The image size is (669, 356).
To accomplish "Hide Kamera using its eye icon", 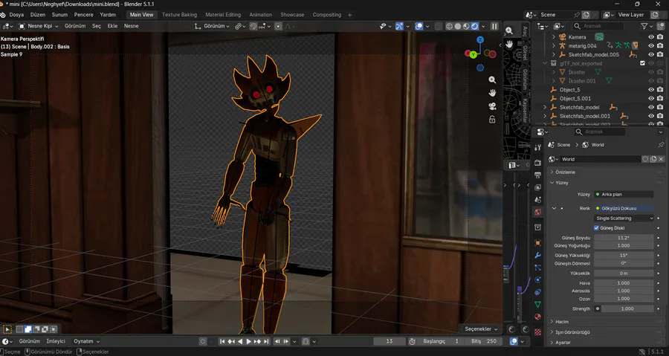I will point(651,37).
